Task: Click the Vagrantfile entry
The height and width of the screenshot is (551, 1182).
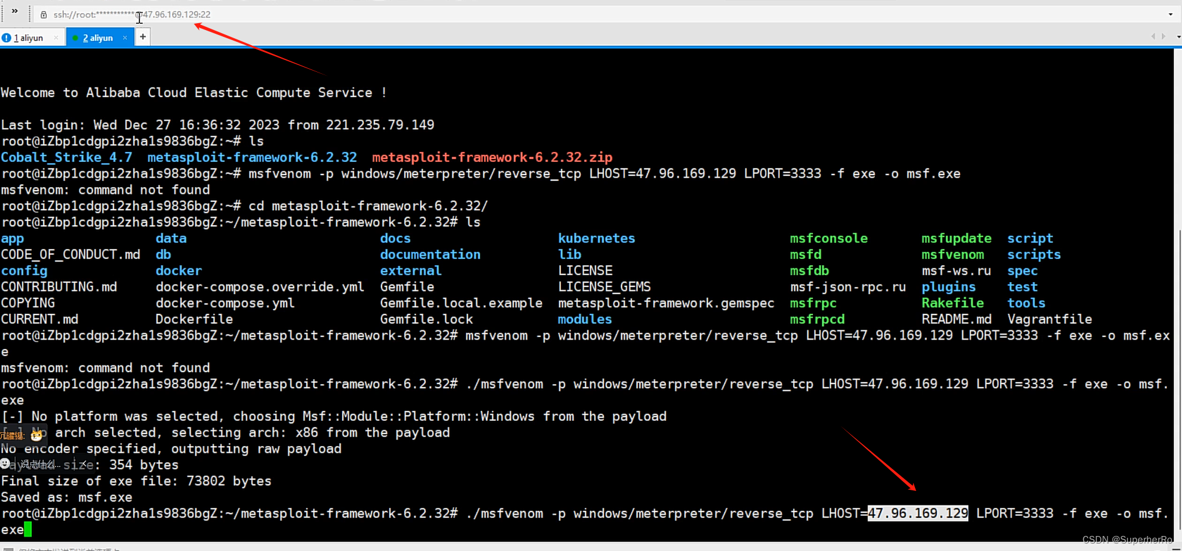Action: click(x=1049, y=320)
